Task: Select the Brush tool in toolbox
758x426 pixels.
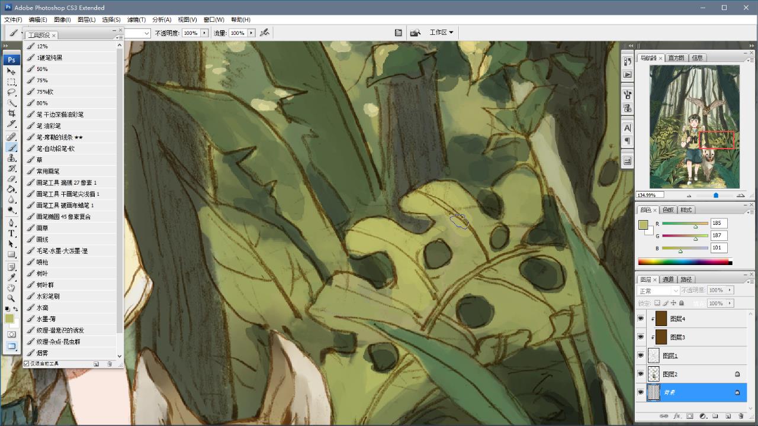Action: (11, 148)
